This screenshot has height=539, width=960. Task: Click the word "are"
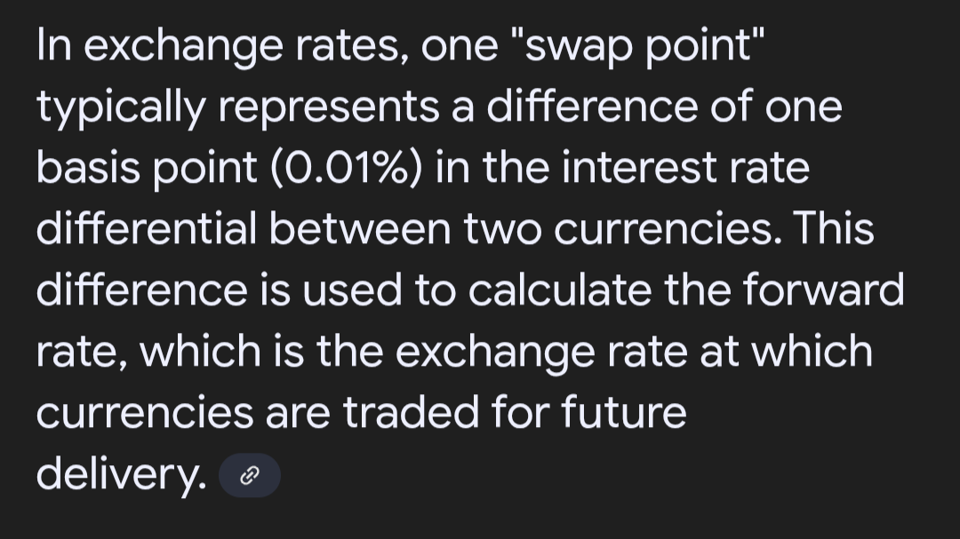(x=298, y=413)
